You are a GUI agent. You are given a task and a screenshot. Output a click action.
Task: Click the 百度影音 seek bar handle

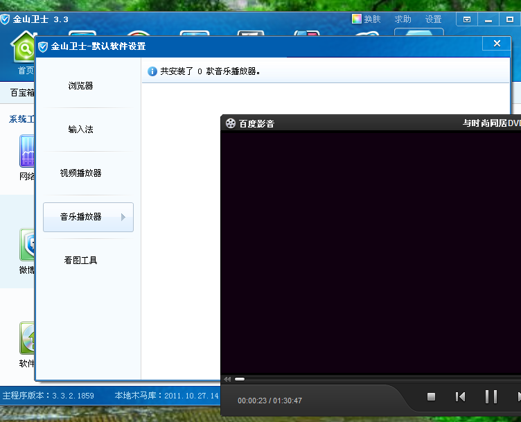coord(240,379)
